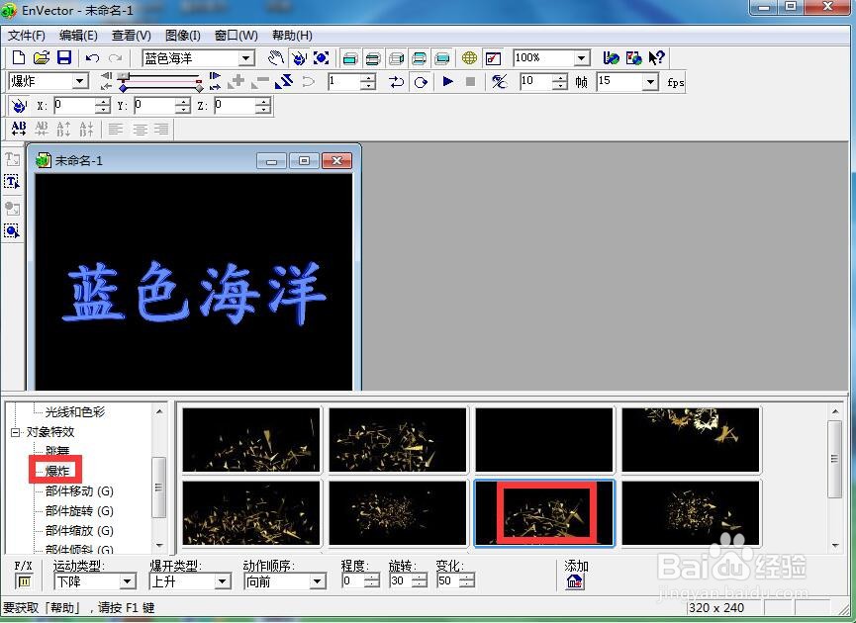Select 爆炸 in the effects tree
Screen dimensions: 856x623
[57, 471]
